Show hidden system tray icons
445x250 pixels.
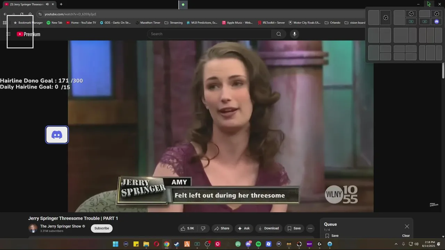tap(396, 244)
